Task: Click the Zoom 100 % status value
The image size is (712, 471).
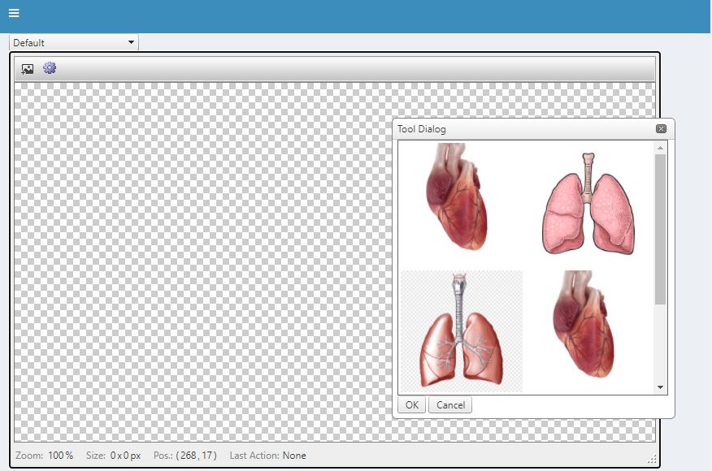Action: click(x=60, y=455)
